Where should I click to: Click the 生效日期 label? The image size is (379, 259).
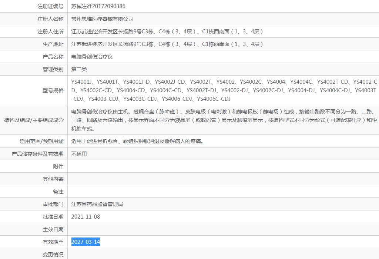pos(53,229)
